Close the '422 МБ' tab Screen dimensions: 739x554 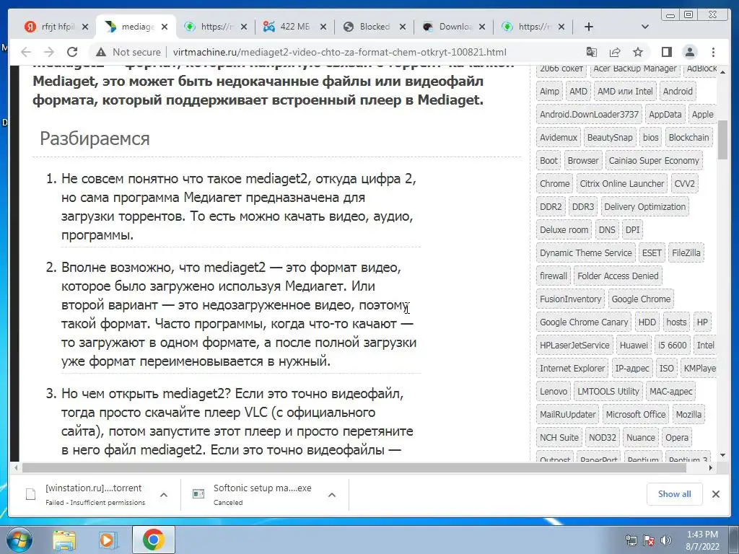tap(323, 27)
